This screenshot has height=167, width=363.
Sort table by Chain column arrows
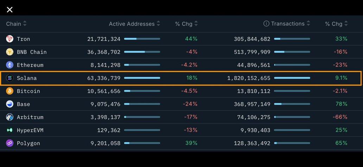tap(25, 24)
